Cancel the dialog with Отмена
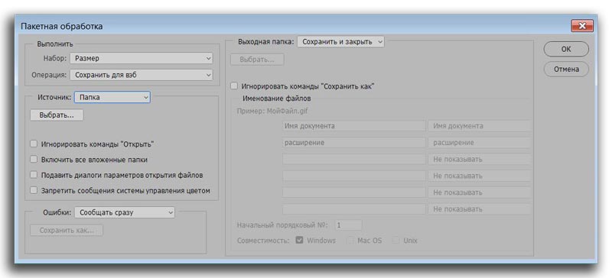Screen dimensions: 612x278 pyautogui.click(x=566, y=69)
